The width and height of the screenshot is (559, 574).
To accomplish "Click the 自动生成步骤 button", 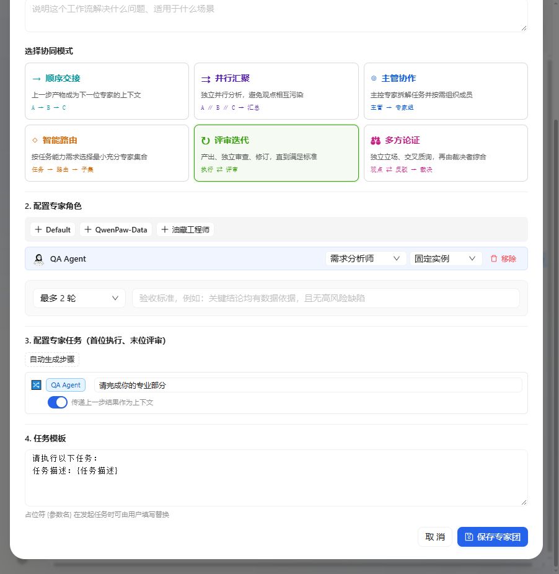I will point(52,360).
